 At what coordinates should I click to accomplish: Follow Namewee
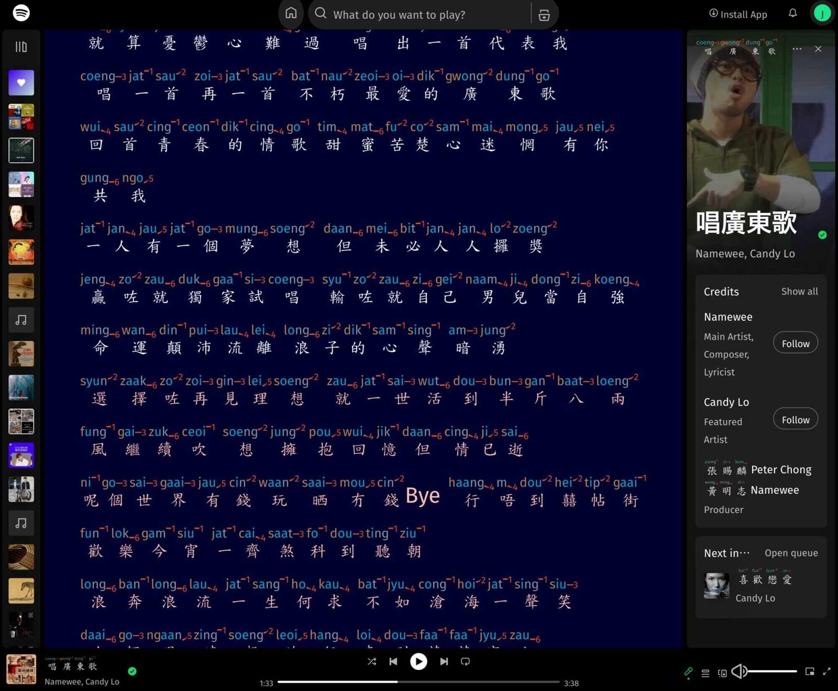click(x=796, y=343)
